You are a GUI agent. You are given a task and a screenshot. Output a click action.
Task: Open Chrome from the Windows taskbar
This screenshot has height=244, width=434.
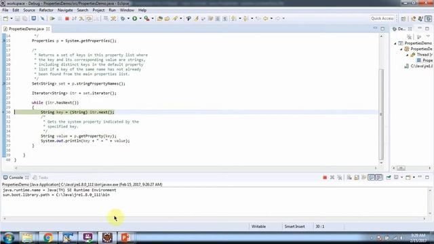[47, 238]
